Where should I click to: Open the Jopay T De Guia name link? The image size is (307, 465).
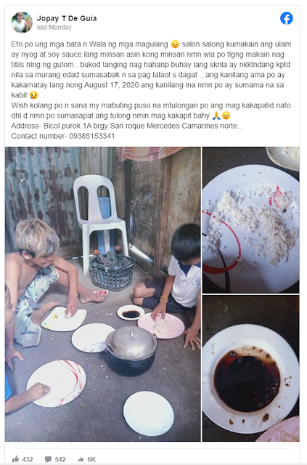67,18
